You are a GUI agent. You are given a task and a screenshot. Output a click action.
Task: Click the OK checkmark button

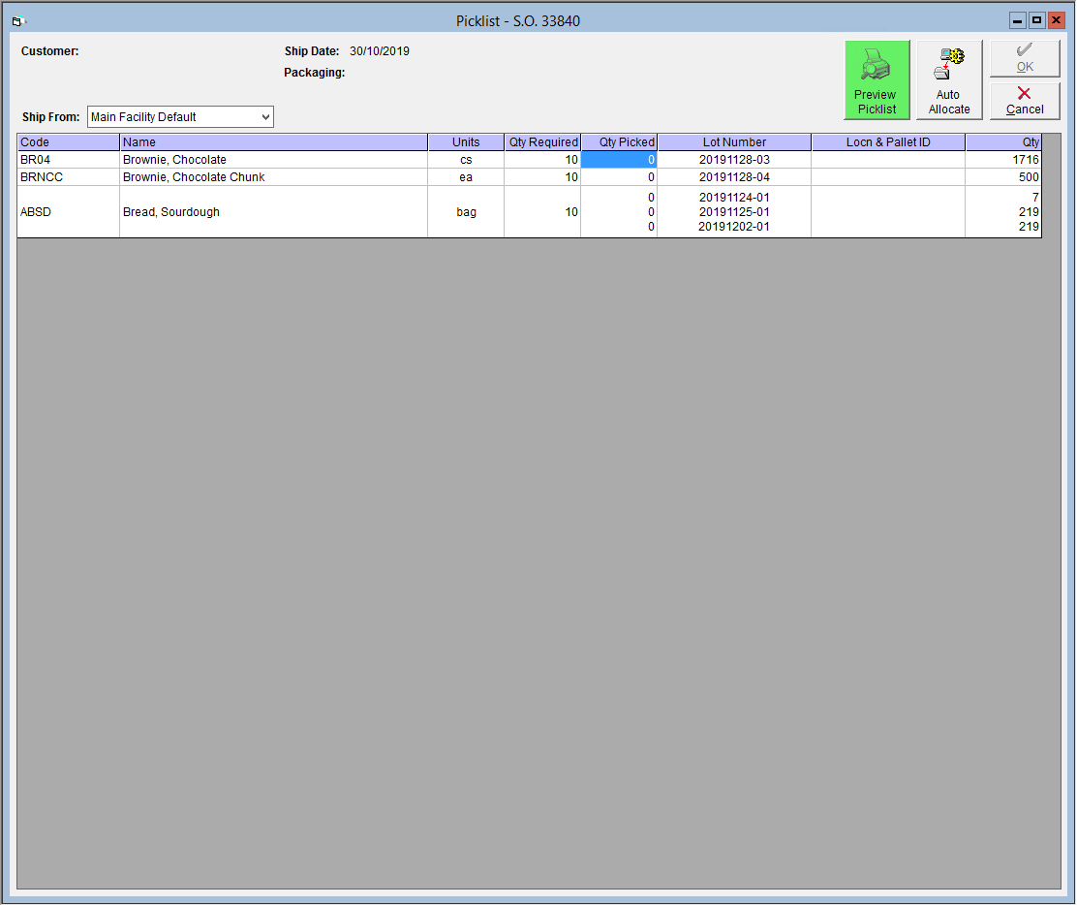(x=1024, y=58)
